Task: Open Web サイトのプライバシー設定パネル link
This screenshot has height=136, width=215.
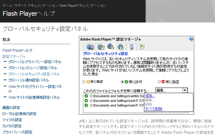Action: (35, 89)
